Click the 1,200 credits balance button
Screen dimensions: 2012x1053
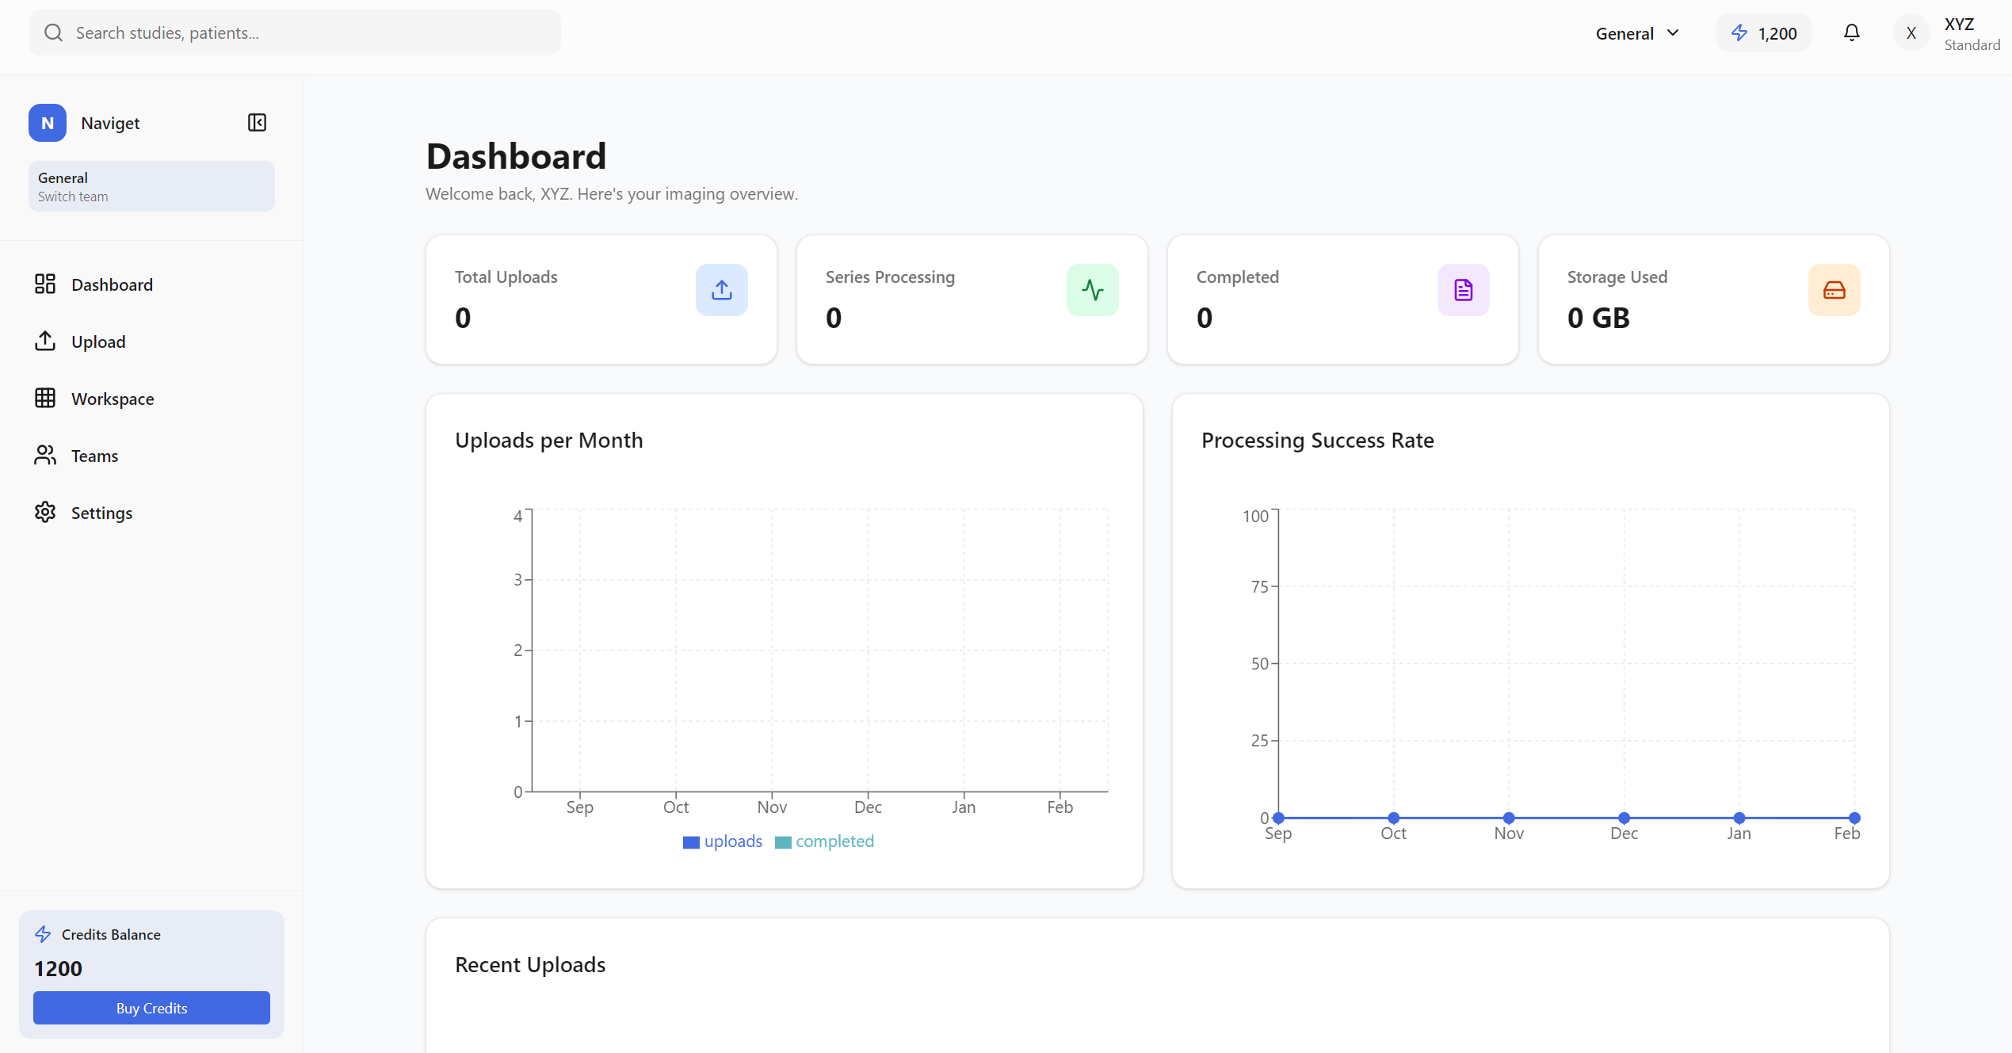[x=1762, y=32]
